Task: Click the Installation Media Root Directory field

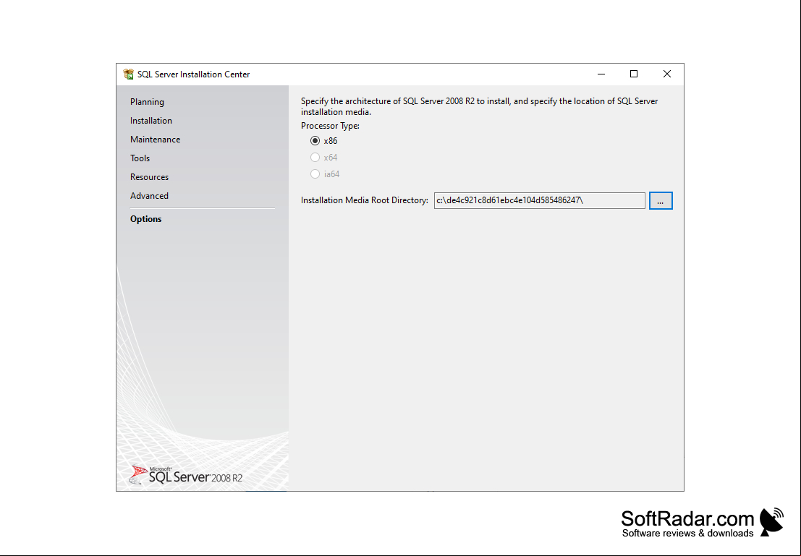Action: coord(540,201)
